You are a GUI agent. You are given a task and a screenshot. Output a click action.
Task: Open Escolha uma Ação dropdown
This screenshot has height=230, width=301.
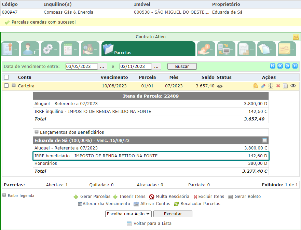pyautogui.click(x=128, y=214)
